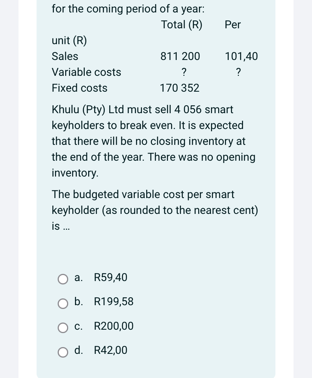Click the 170 352 fixed costs value
Screen dimensions: 312x378
(180, 88)
